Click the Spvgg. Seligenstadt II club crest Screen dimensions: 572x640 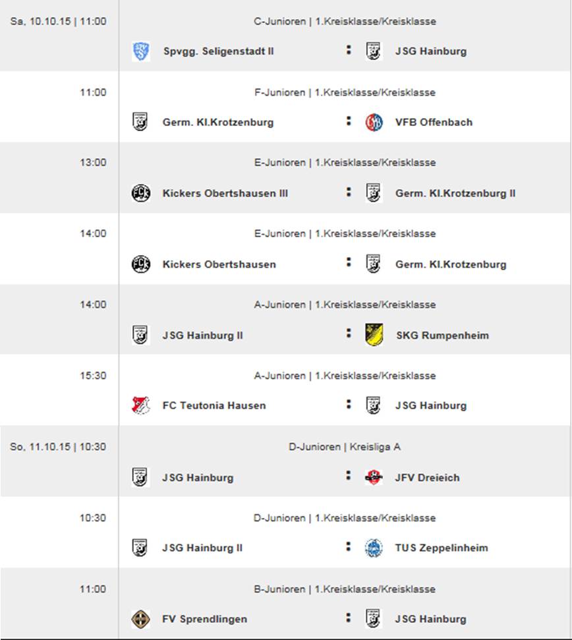tap(140, 51)
